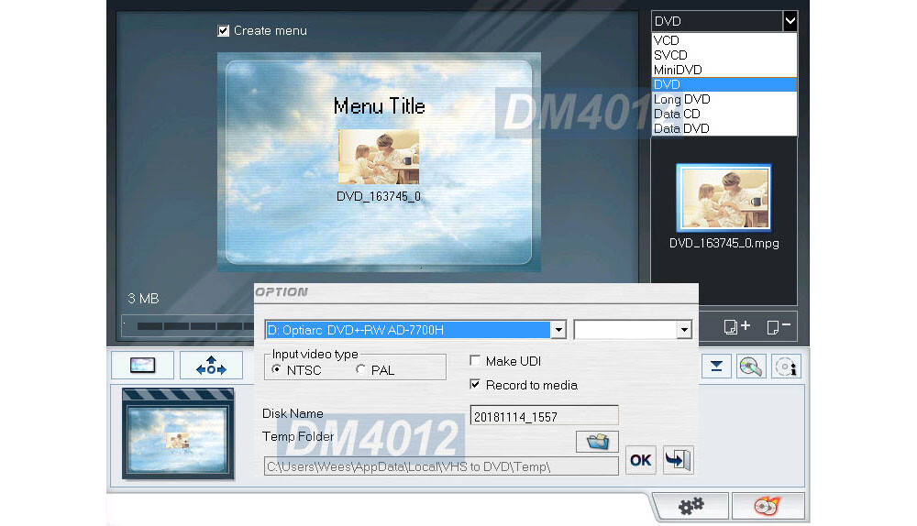This screenshot has width=917, height=526.
Task: Open settings with the gears icon
Action: pyautogui.click(x=691, y=506)
